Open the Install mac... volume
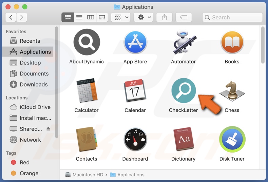The height and width of the screenshot is (182, 268). [x=28, y=118]
